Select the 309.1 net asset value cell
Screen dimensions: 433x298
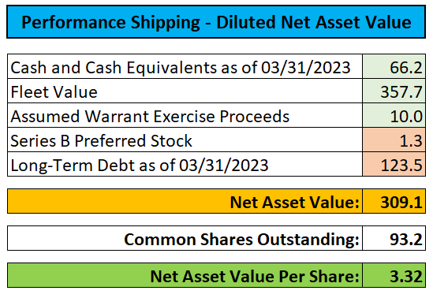(394, 201)
